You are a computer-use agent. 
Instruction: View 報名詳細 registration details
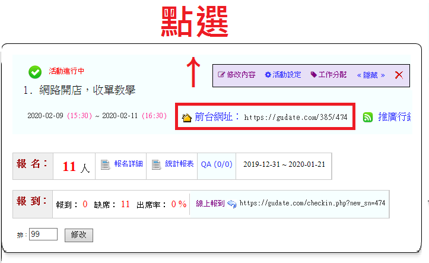128,164
